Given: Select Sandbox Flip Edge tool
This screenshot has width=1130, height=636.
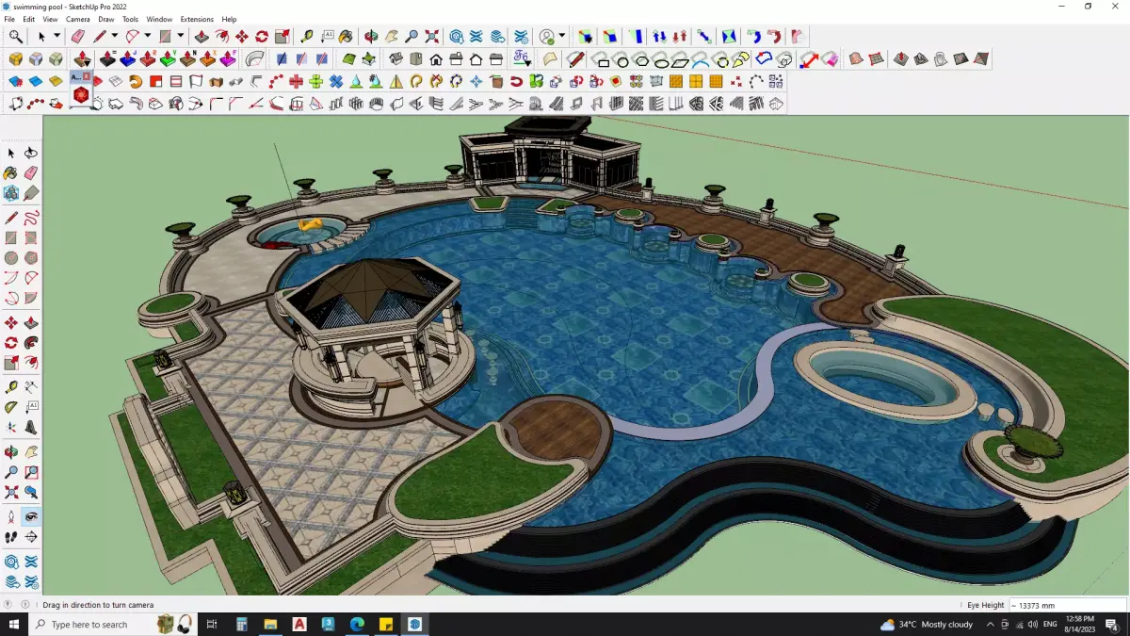Looking at the screenshot, I should point(981,59).
